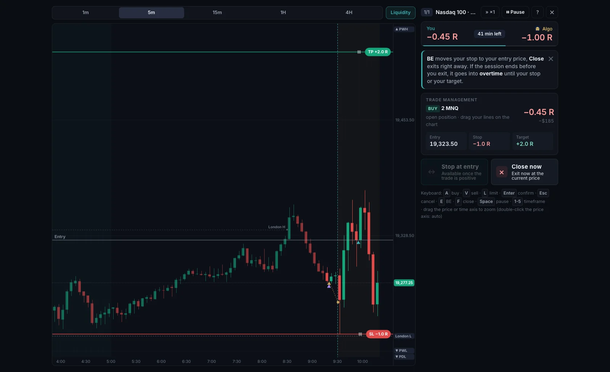
Task: Click the London L level label
Action: click(x=404, y=336)
